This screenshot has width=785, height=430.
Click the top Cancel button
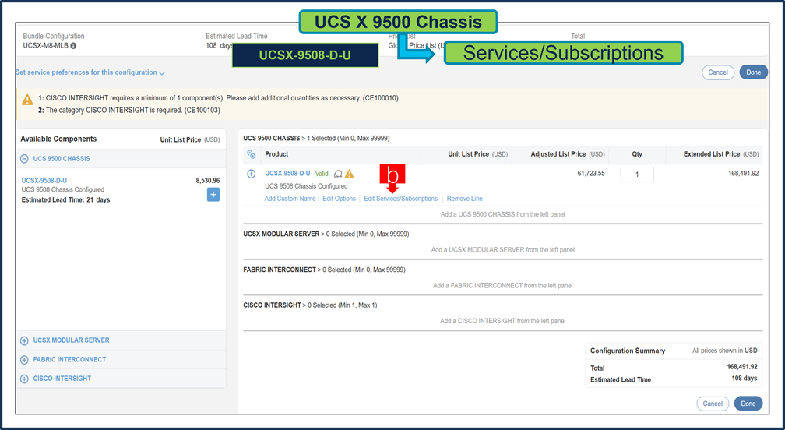click(718, 72)
